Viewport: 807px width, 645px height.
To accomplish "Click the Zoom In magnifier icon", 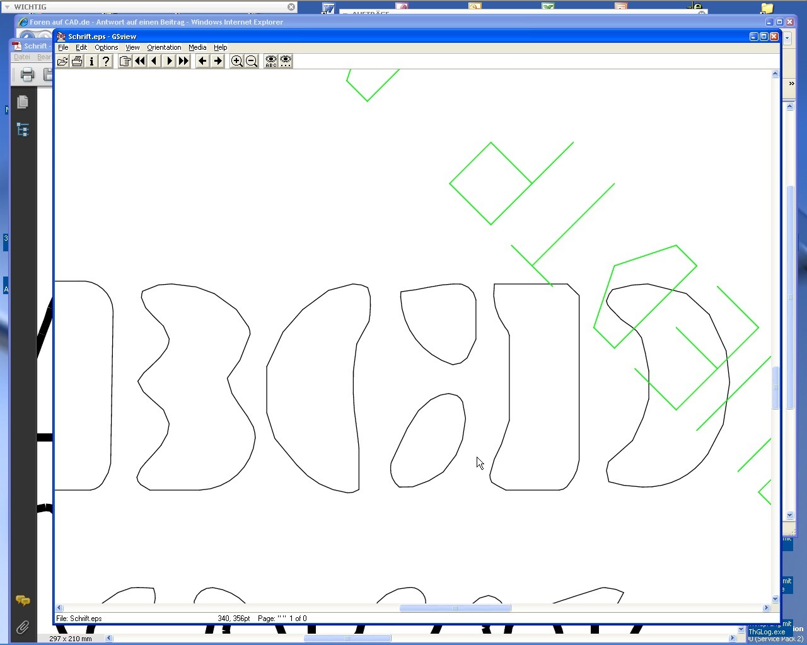I will [x=236, y=61].
